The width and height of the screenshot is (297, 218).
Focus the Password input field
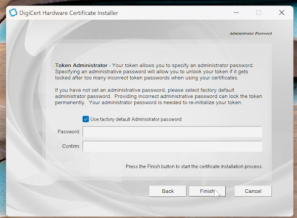tap(172, 131)
